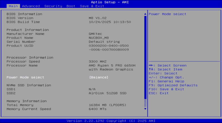Click the F1: General Help hint
The image size is (222, 123).
click(166, 81)
